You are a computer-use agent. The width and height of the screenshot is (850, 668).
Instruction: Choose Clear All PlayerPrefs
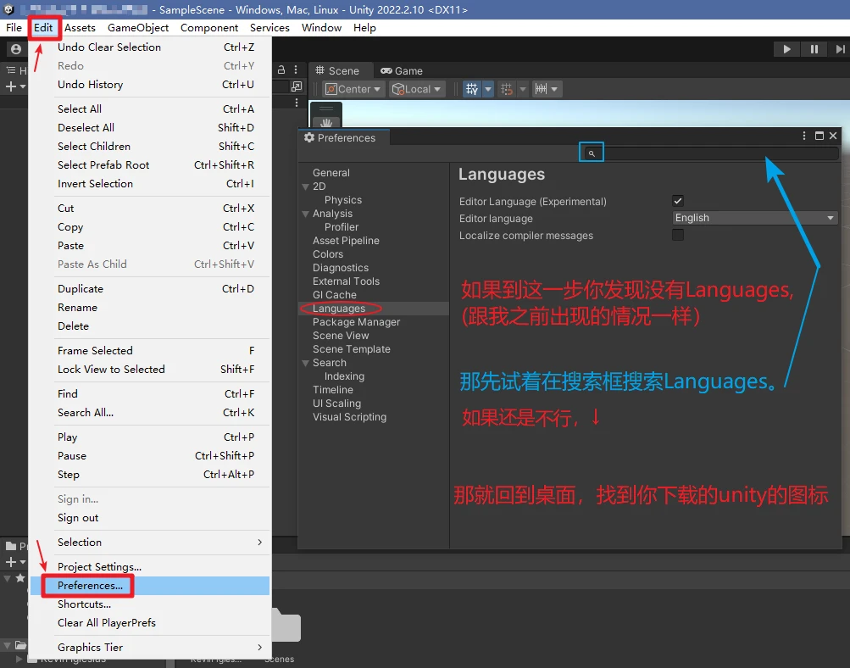150,623
